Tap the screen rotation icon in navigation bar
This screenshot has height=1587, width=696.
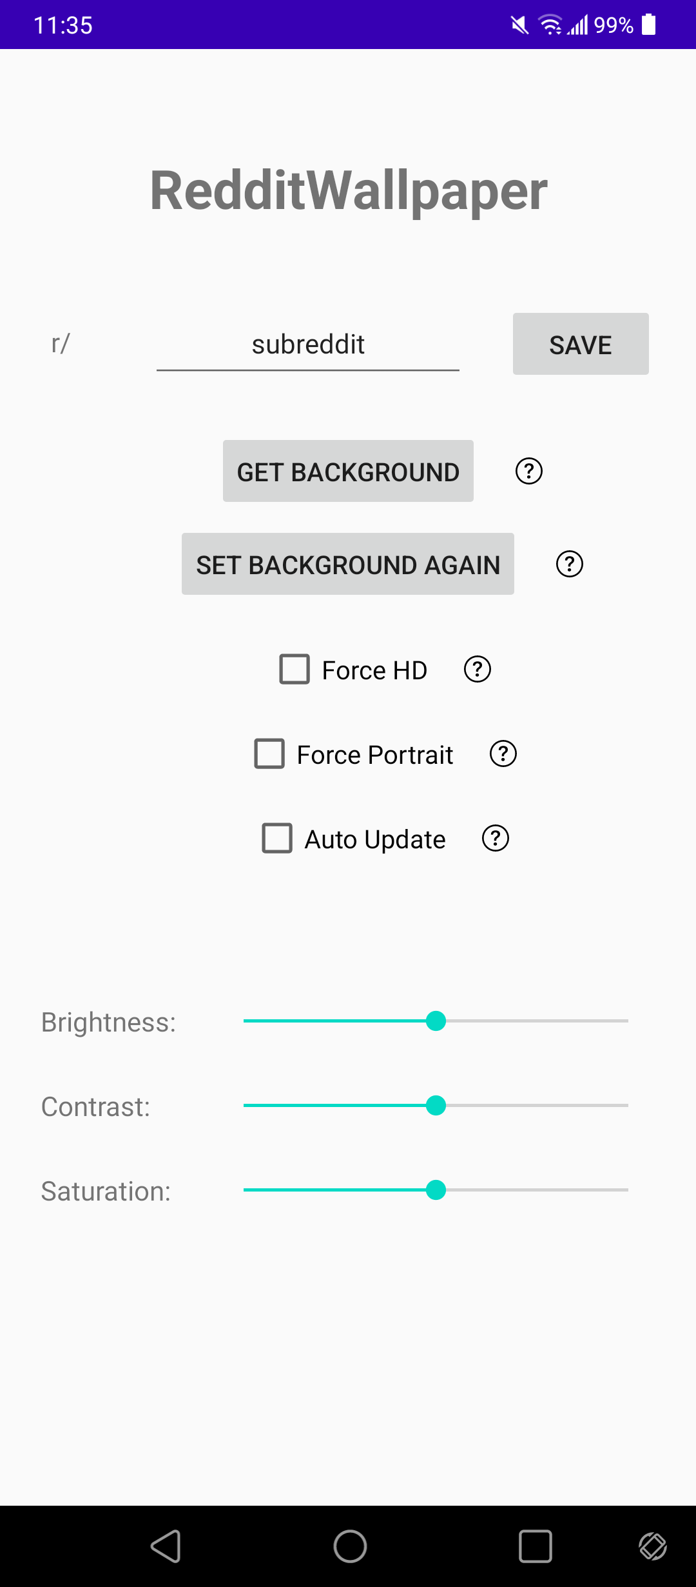[x=653, y=1546]
